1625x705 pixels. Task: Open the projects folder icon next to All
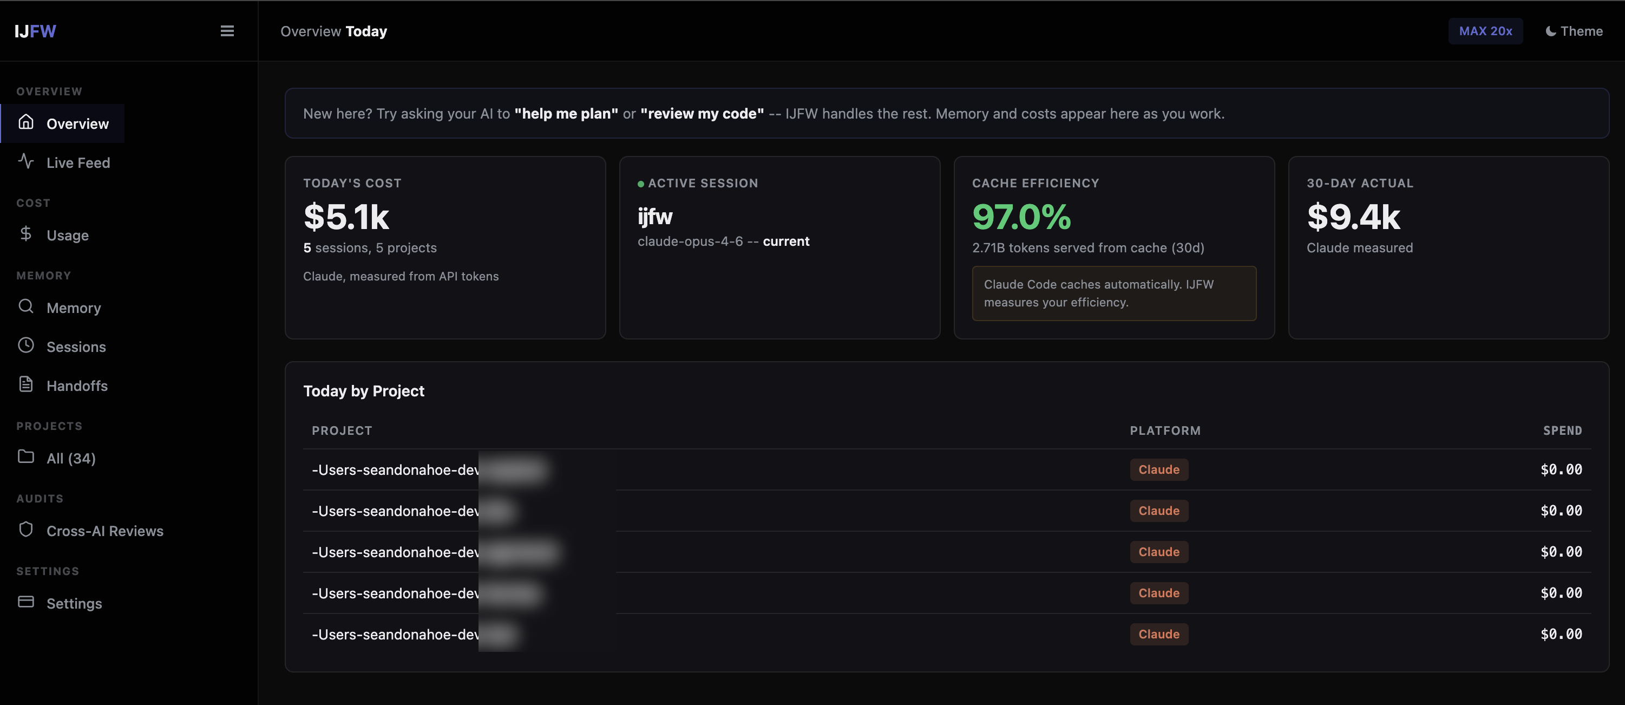26,458
